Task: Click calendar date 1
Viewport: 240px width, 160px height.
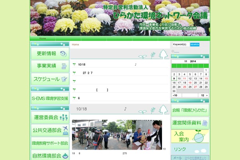Action: point(206,70)
